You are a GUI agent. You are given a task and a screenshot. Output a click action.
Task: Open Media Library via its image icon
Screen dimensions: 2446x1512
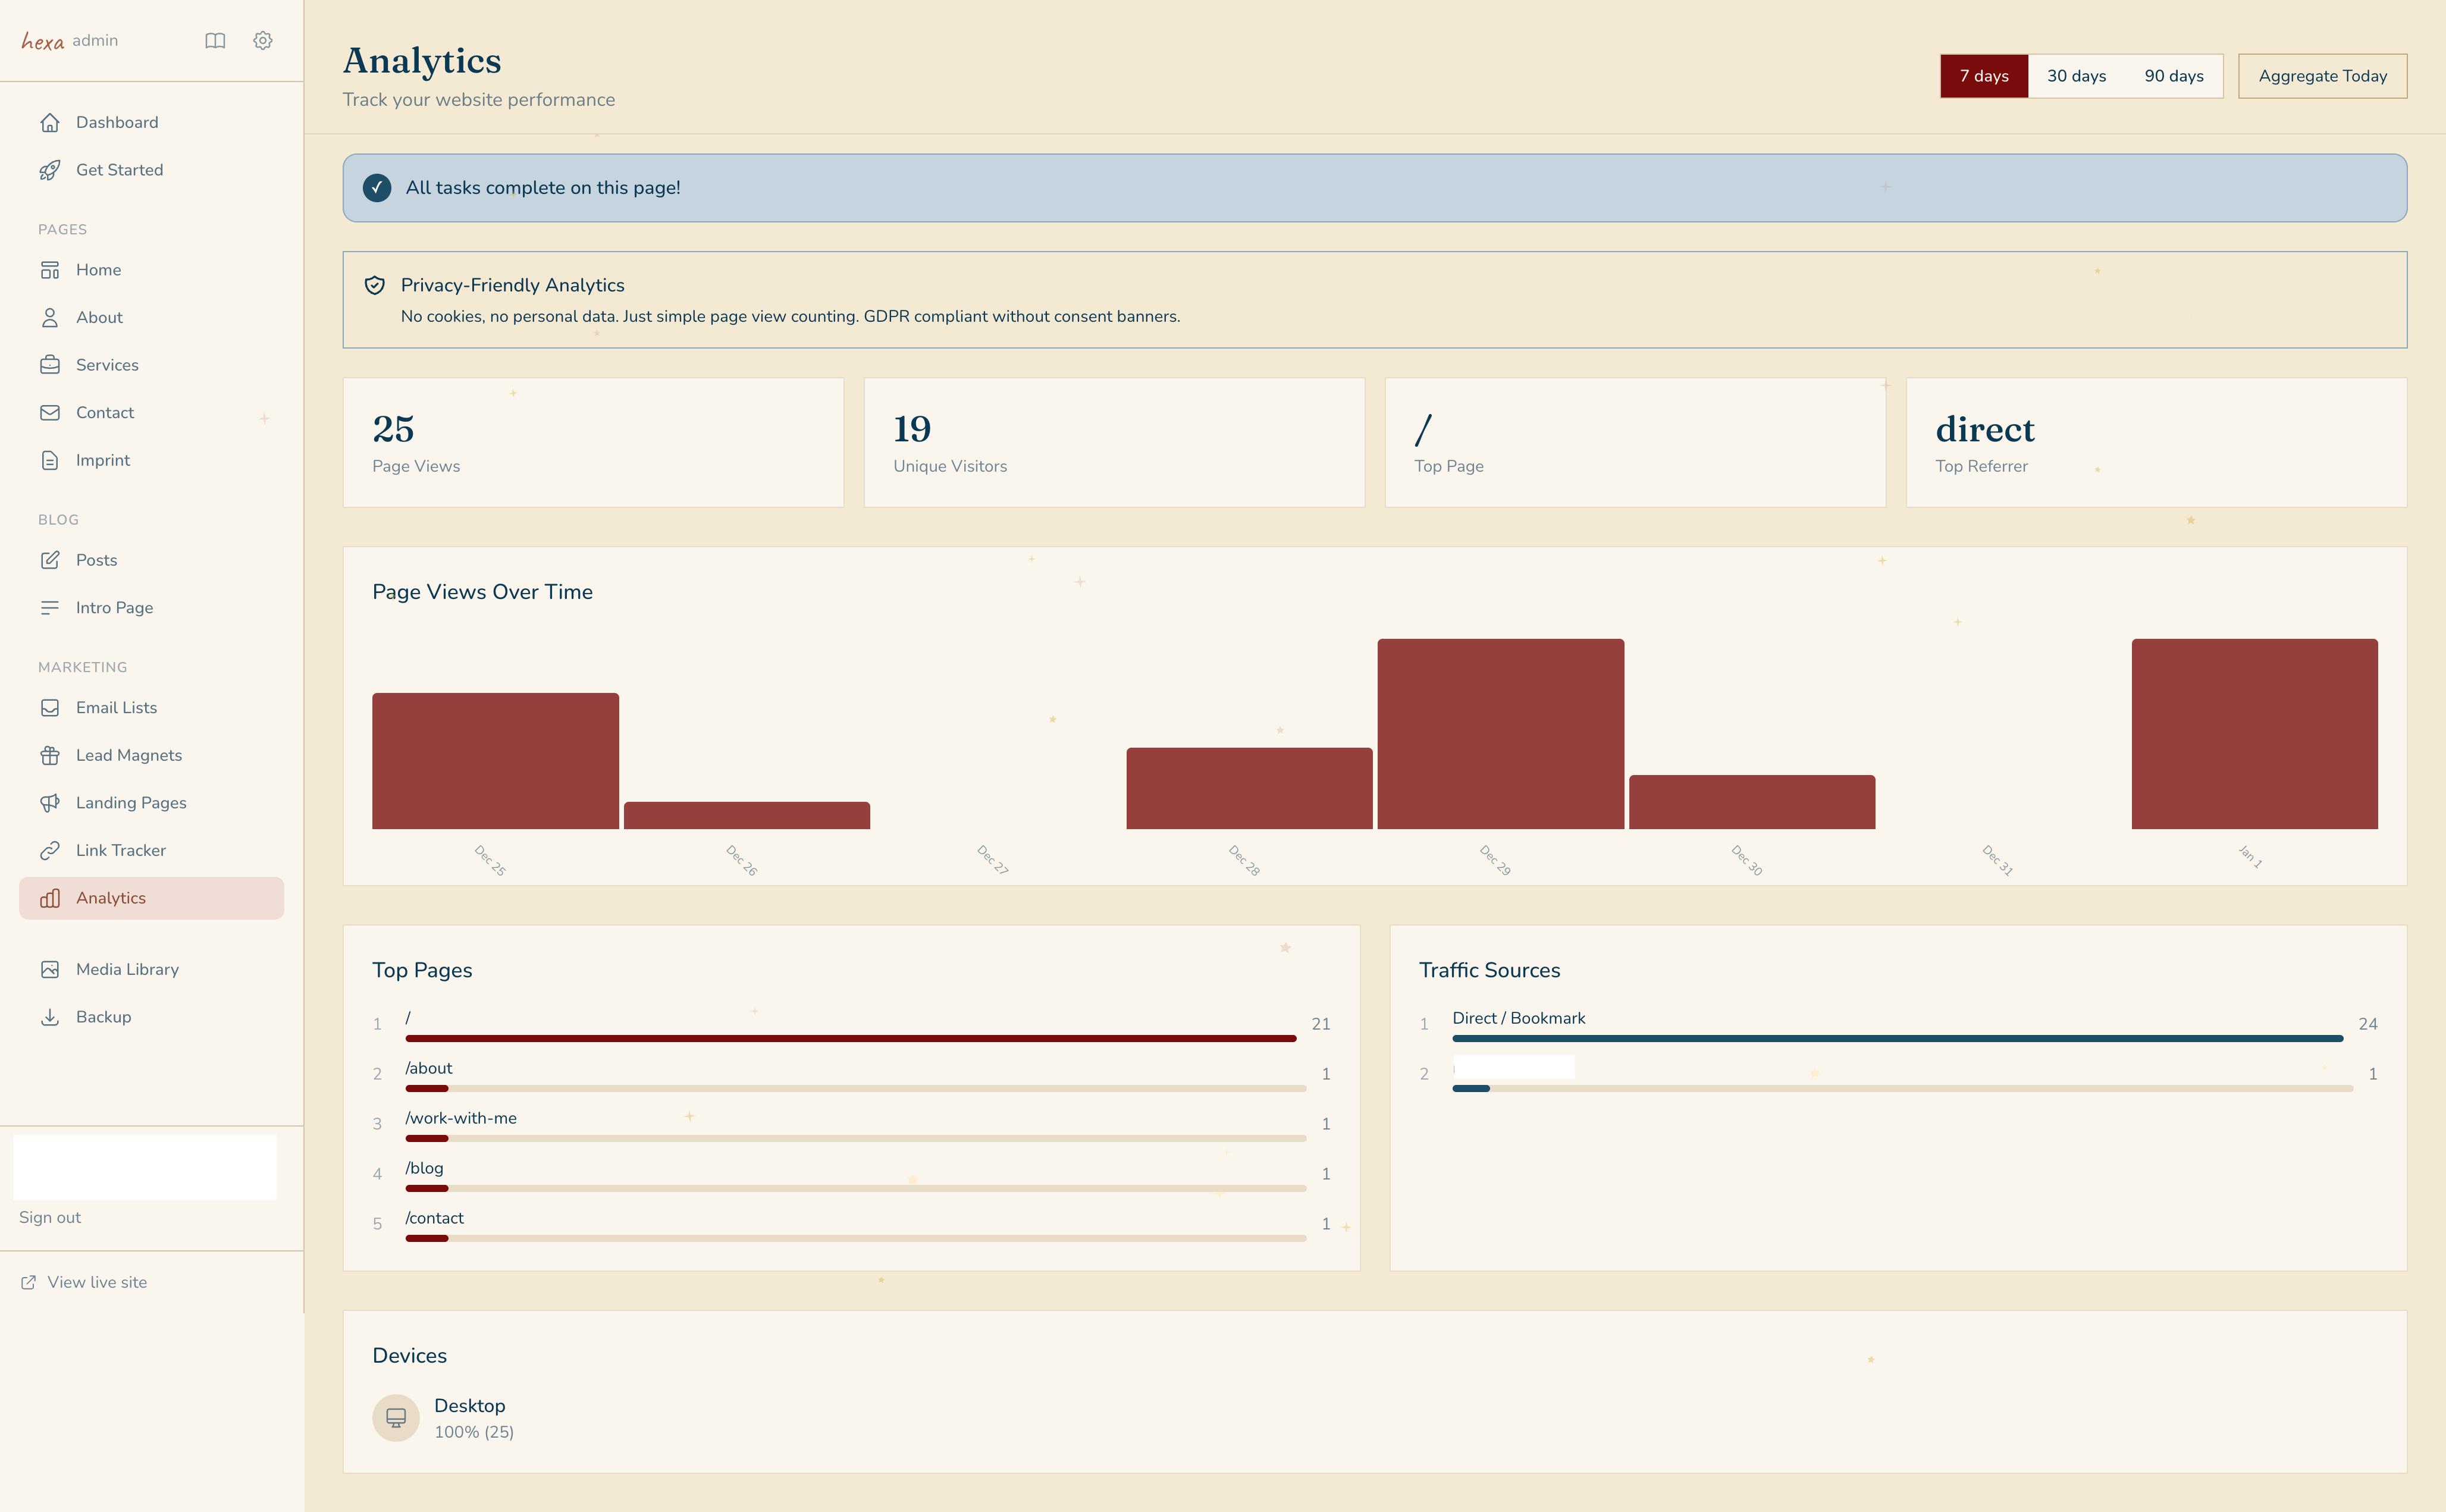(x=51, y=968)
